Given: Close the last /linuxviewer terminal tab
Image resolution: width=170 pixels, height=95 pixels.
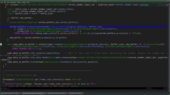Looking at the screenshot, I should click(82, 93).
